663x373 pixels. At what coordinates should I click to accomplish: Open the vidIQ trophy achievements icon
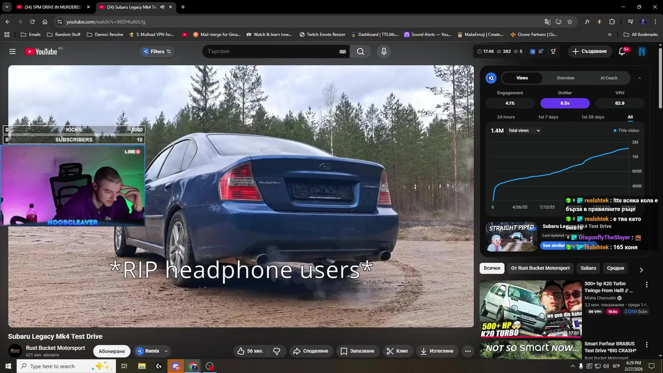click(x=553, y=51)
